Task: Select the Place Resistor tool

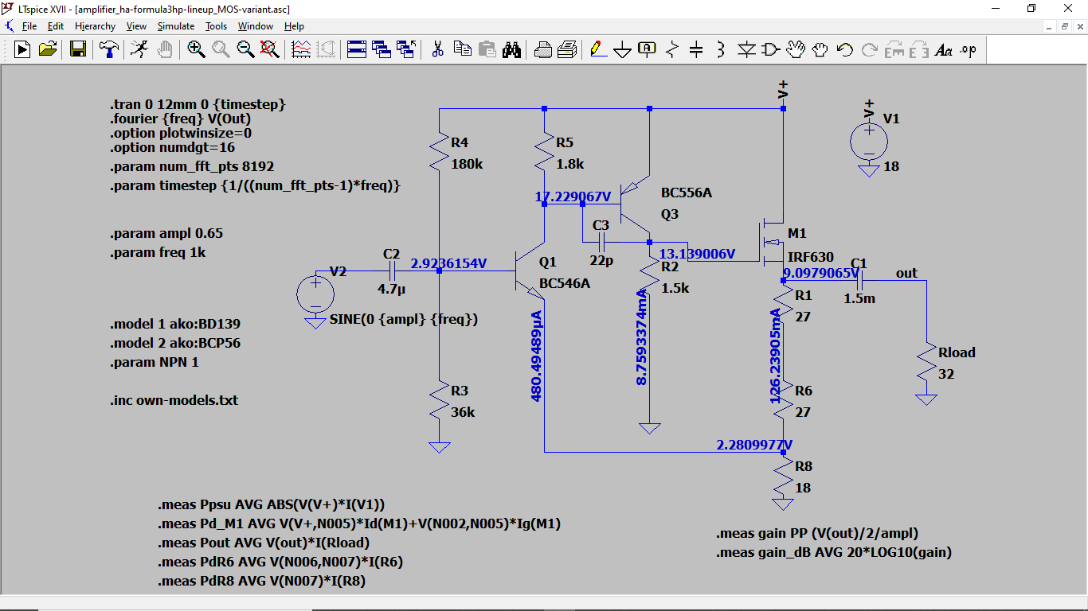Action: point(671,49)
